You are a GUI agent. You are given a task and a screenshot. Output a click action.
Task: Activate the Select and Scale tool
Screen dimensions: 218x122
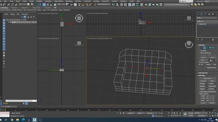tap(51, 4)
